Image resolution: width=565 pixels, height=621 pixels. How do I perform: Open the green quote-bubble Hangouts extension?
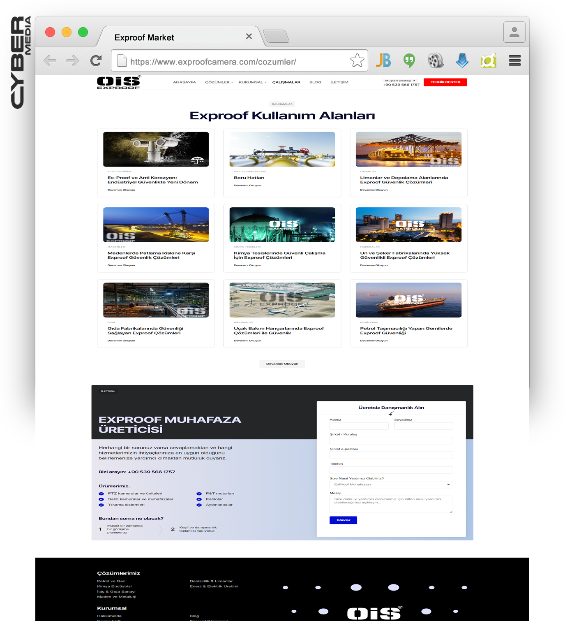[409, 61]
